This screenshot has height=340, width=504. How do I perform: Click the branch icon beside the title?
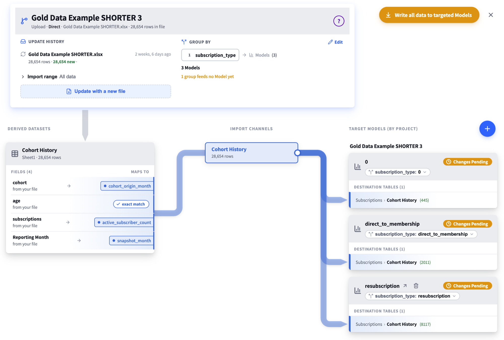click(x=24, y=21)
